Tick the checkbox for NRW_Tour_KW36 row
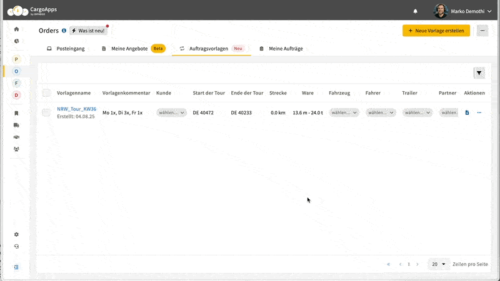 [46, 112]
